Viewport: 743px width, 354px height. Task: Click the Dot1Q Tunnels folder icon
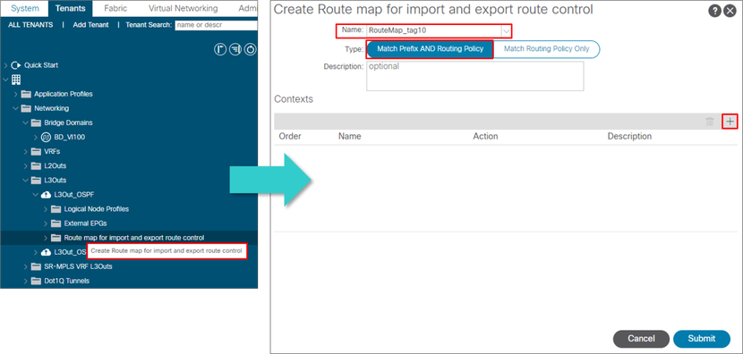point(36,281)
